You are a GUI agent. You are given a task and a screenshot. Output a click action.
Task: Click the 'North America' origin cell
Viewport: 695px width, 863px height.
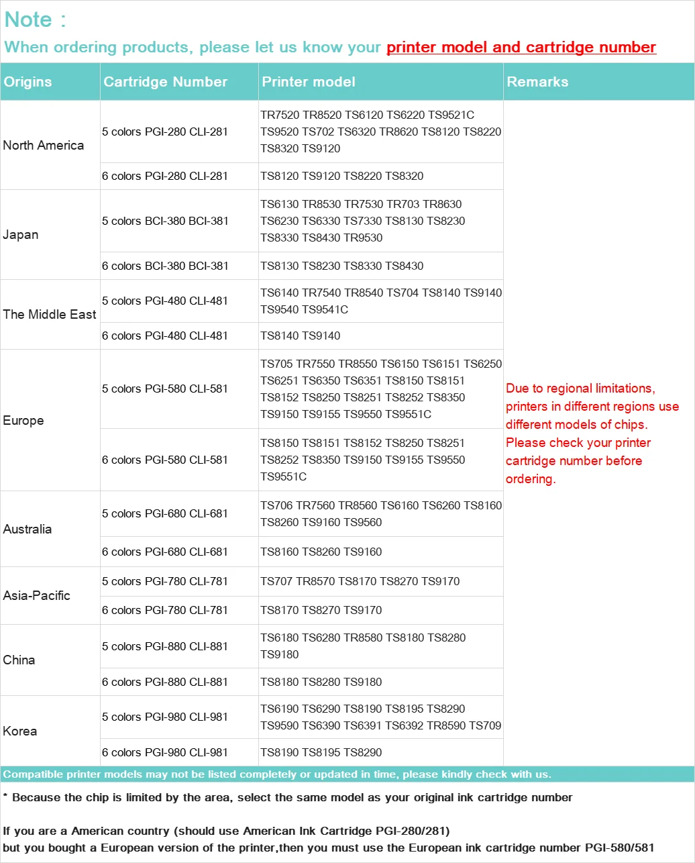click(50, 145)
